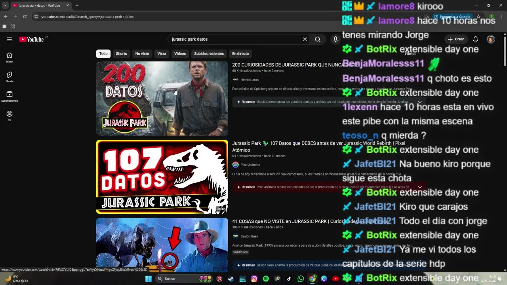
Task: Clear the search box with the X
Action: click(x=305, y=39)
